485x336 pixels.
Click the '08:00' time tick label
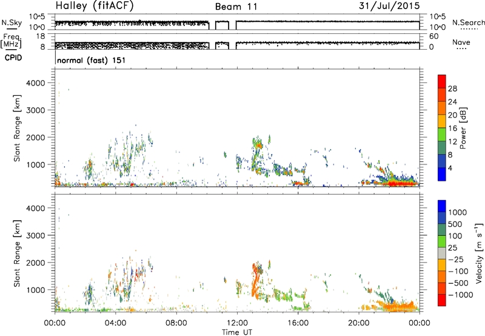coord(176,323)
